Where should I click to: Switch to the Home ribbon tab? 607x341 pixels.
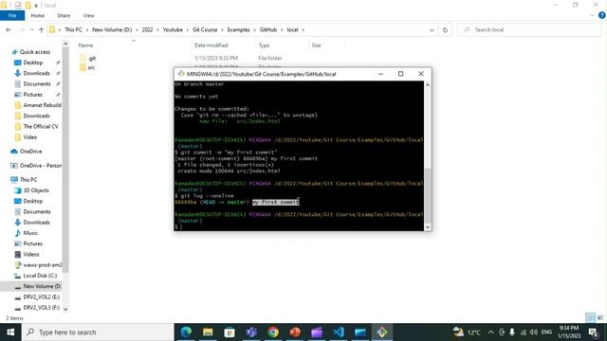pyautogui.click(x=38, y=15)
